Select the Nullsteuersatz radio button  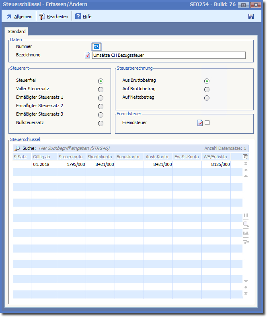pos(101,123)
